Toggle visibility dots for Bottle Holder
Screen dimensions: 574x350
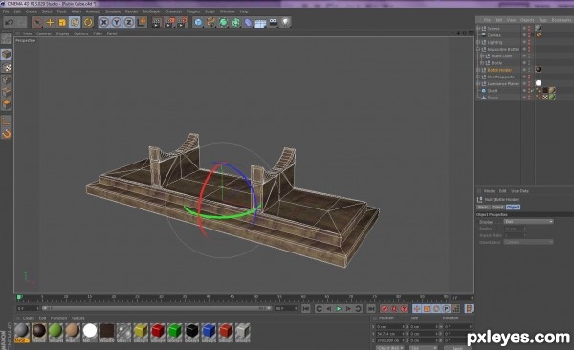click(529, 70)
